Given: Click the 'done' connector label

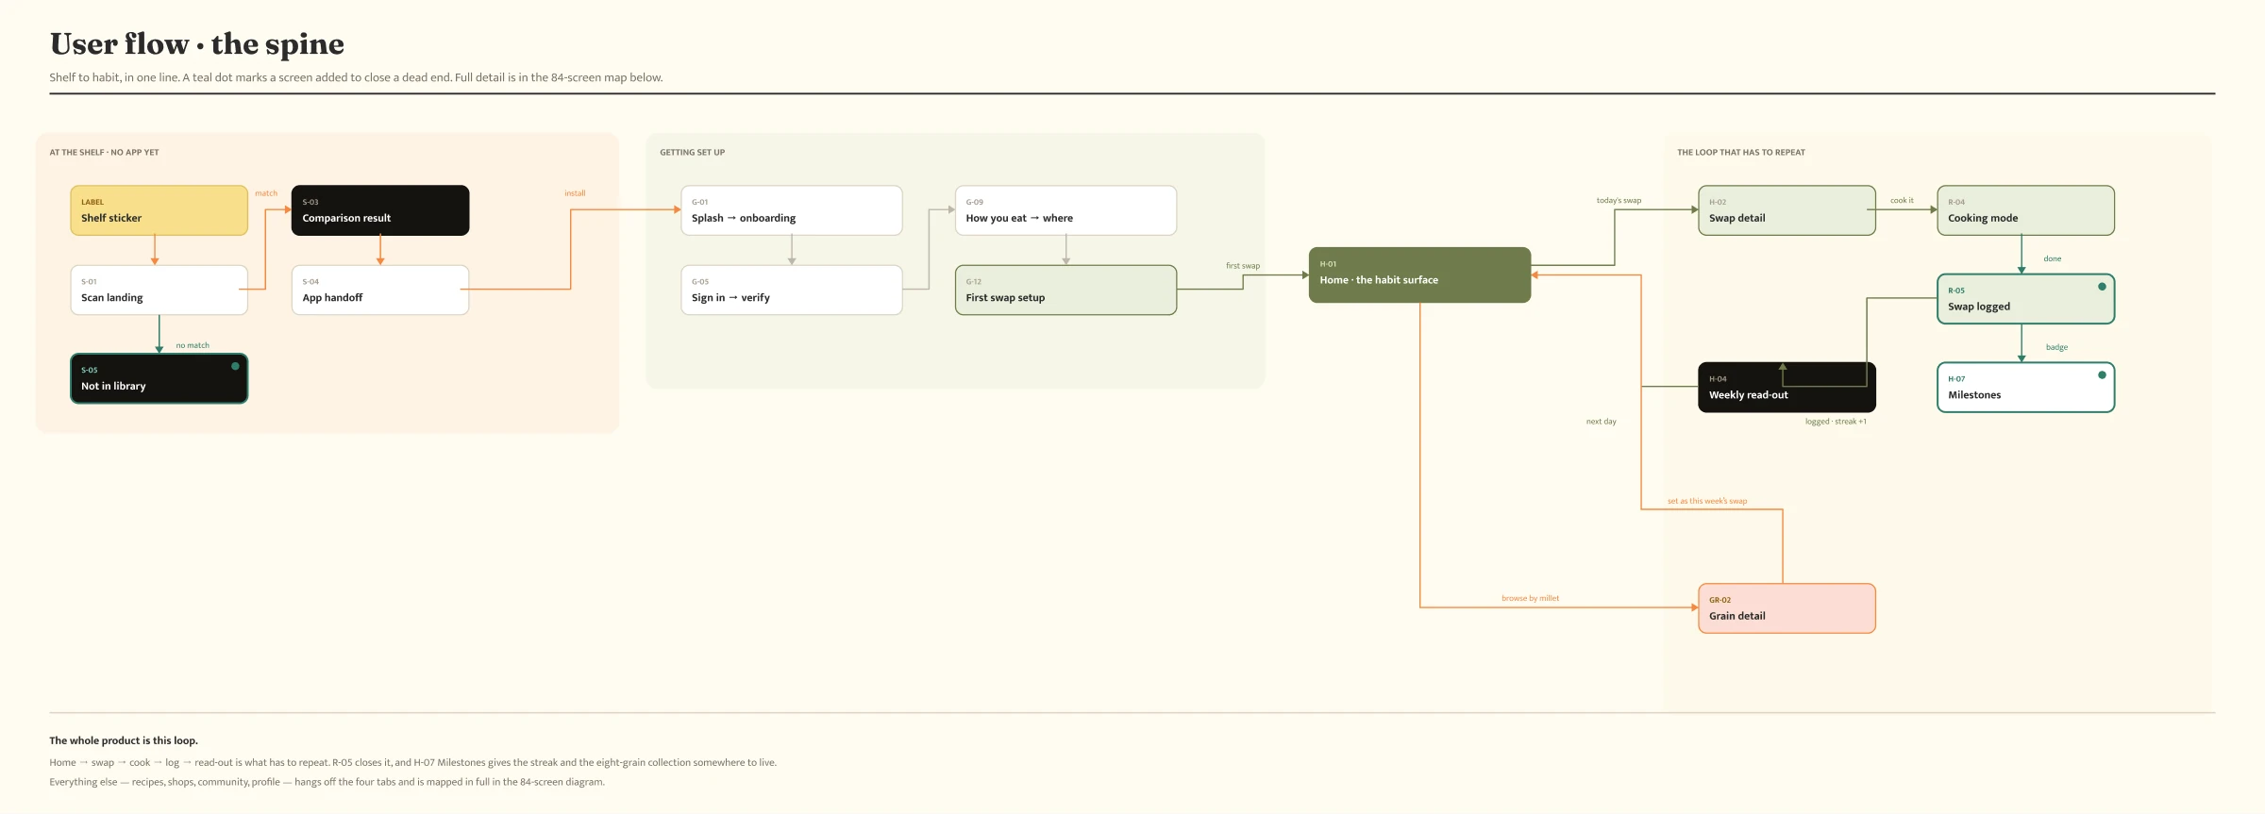Looking at the screenshot, I should tap(2052, 258).
